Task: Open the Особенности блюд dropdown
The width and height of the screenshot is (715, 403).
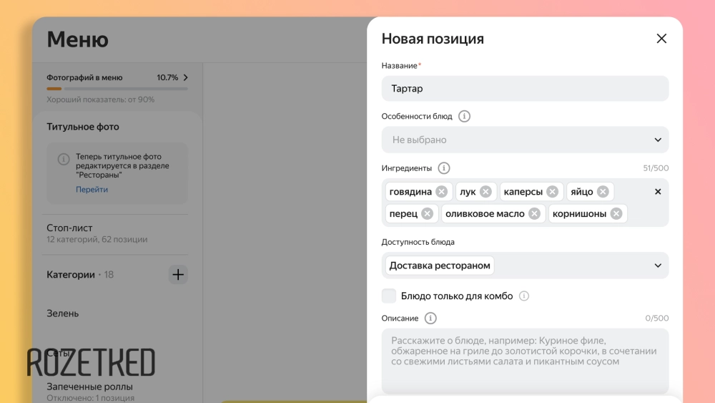Action: point(525,140)
